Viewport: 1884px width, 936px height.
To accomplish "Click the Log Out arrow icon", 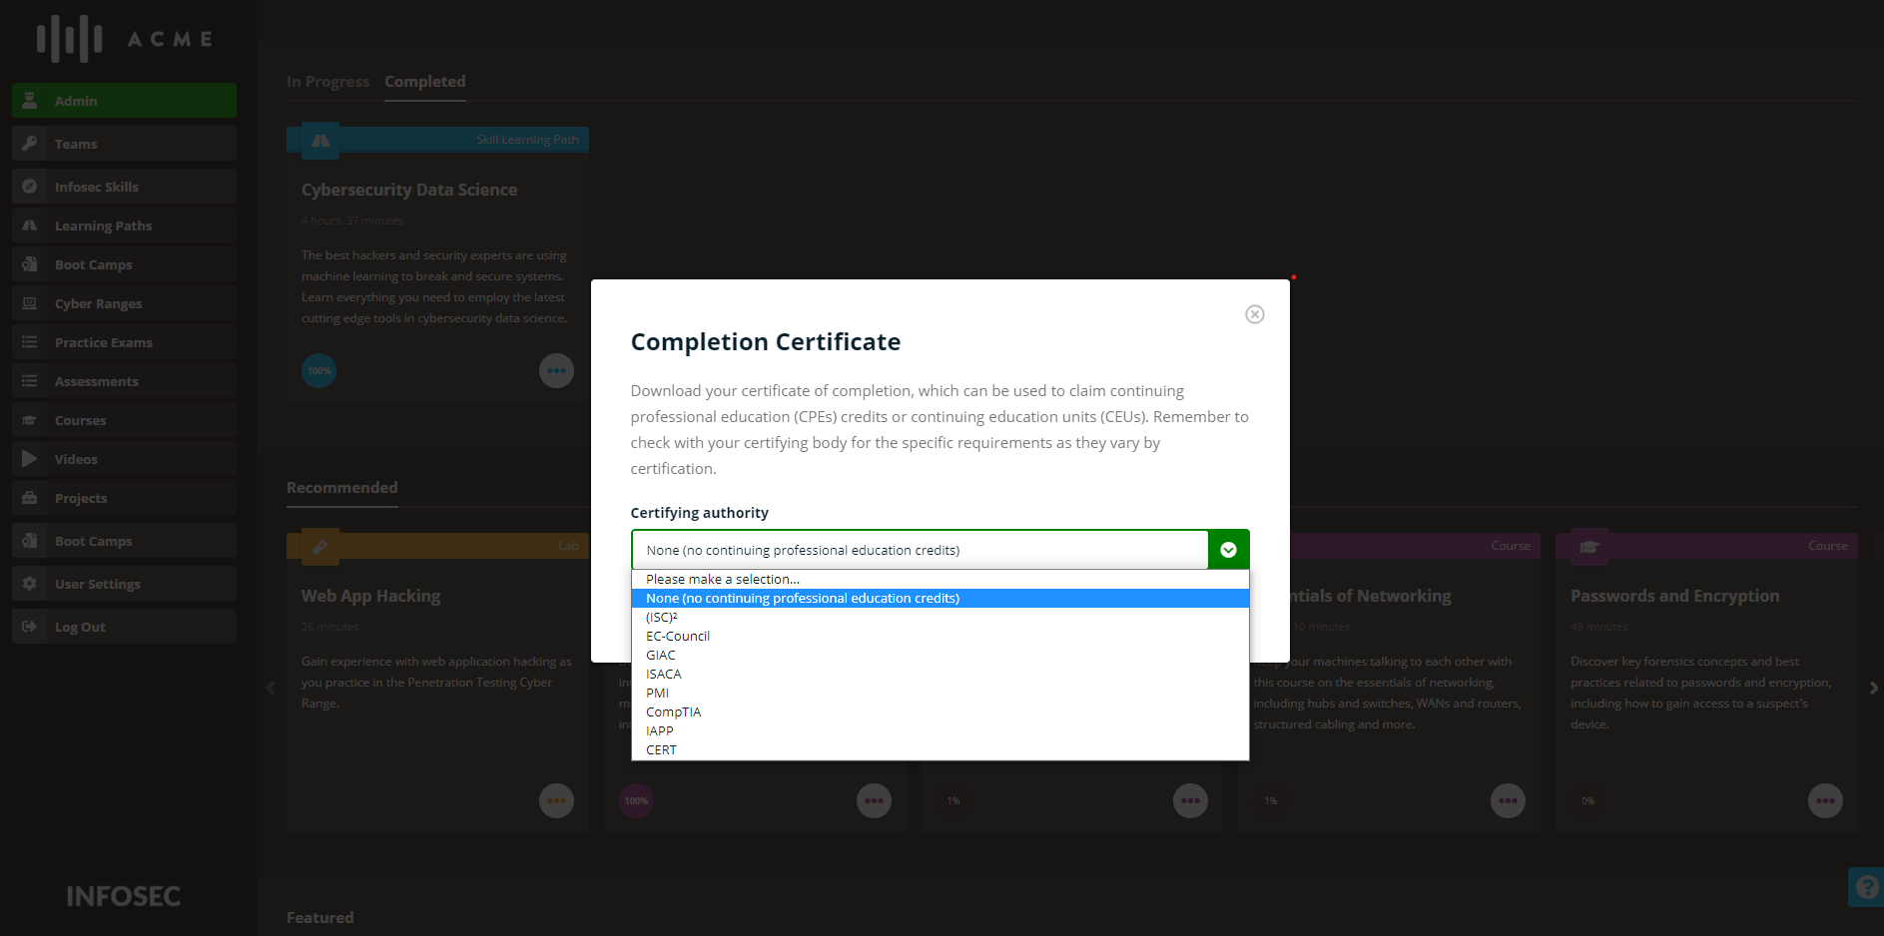I will 30,627.
